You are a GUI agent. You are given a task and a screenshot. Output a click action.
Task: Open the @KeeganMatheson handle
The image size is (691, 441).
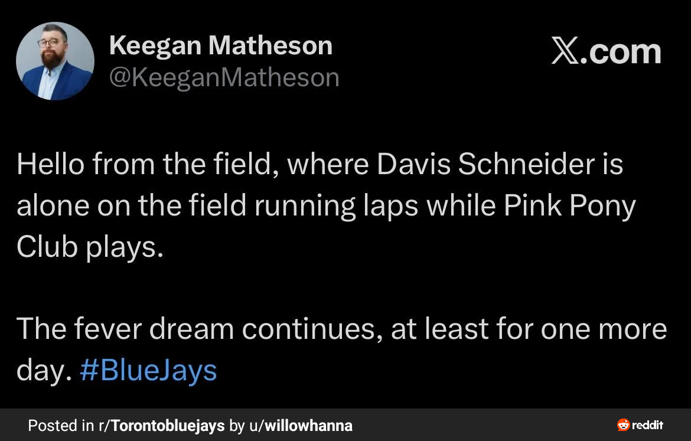point(224,77)
